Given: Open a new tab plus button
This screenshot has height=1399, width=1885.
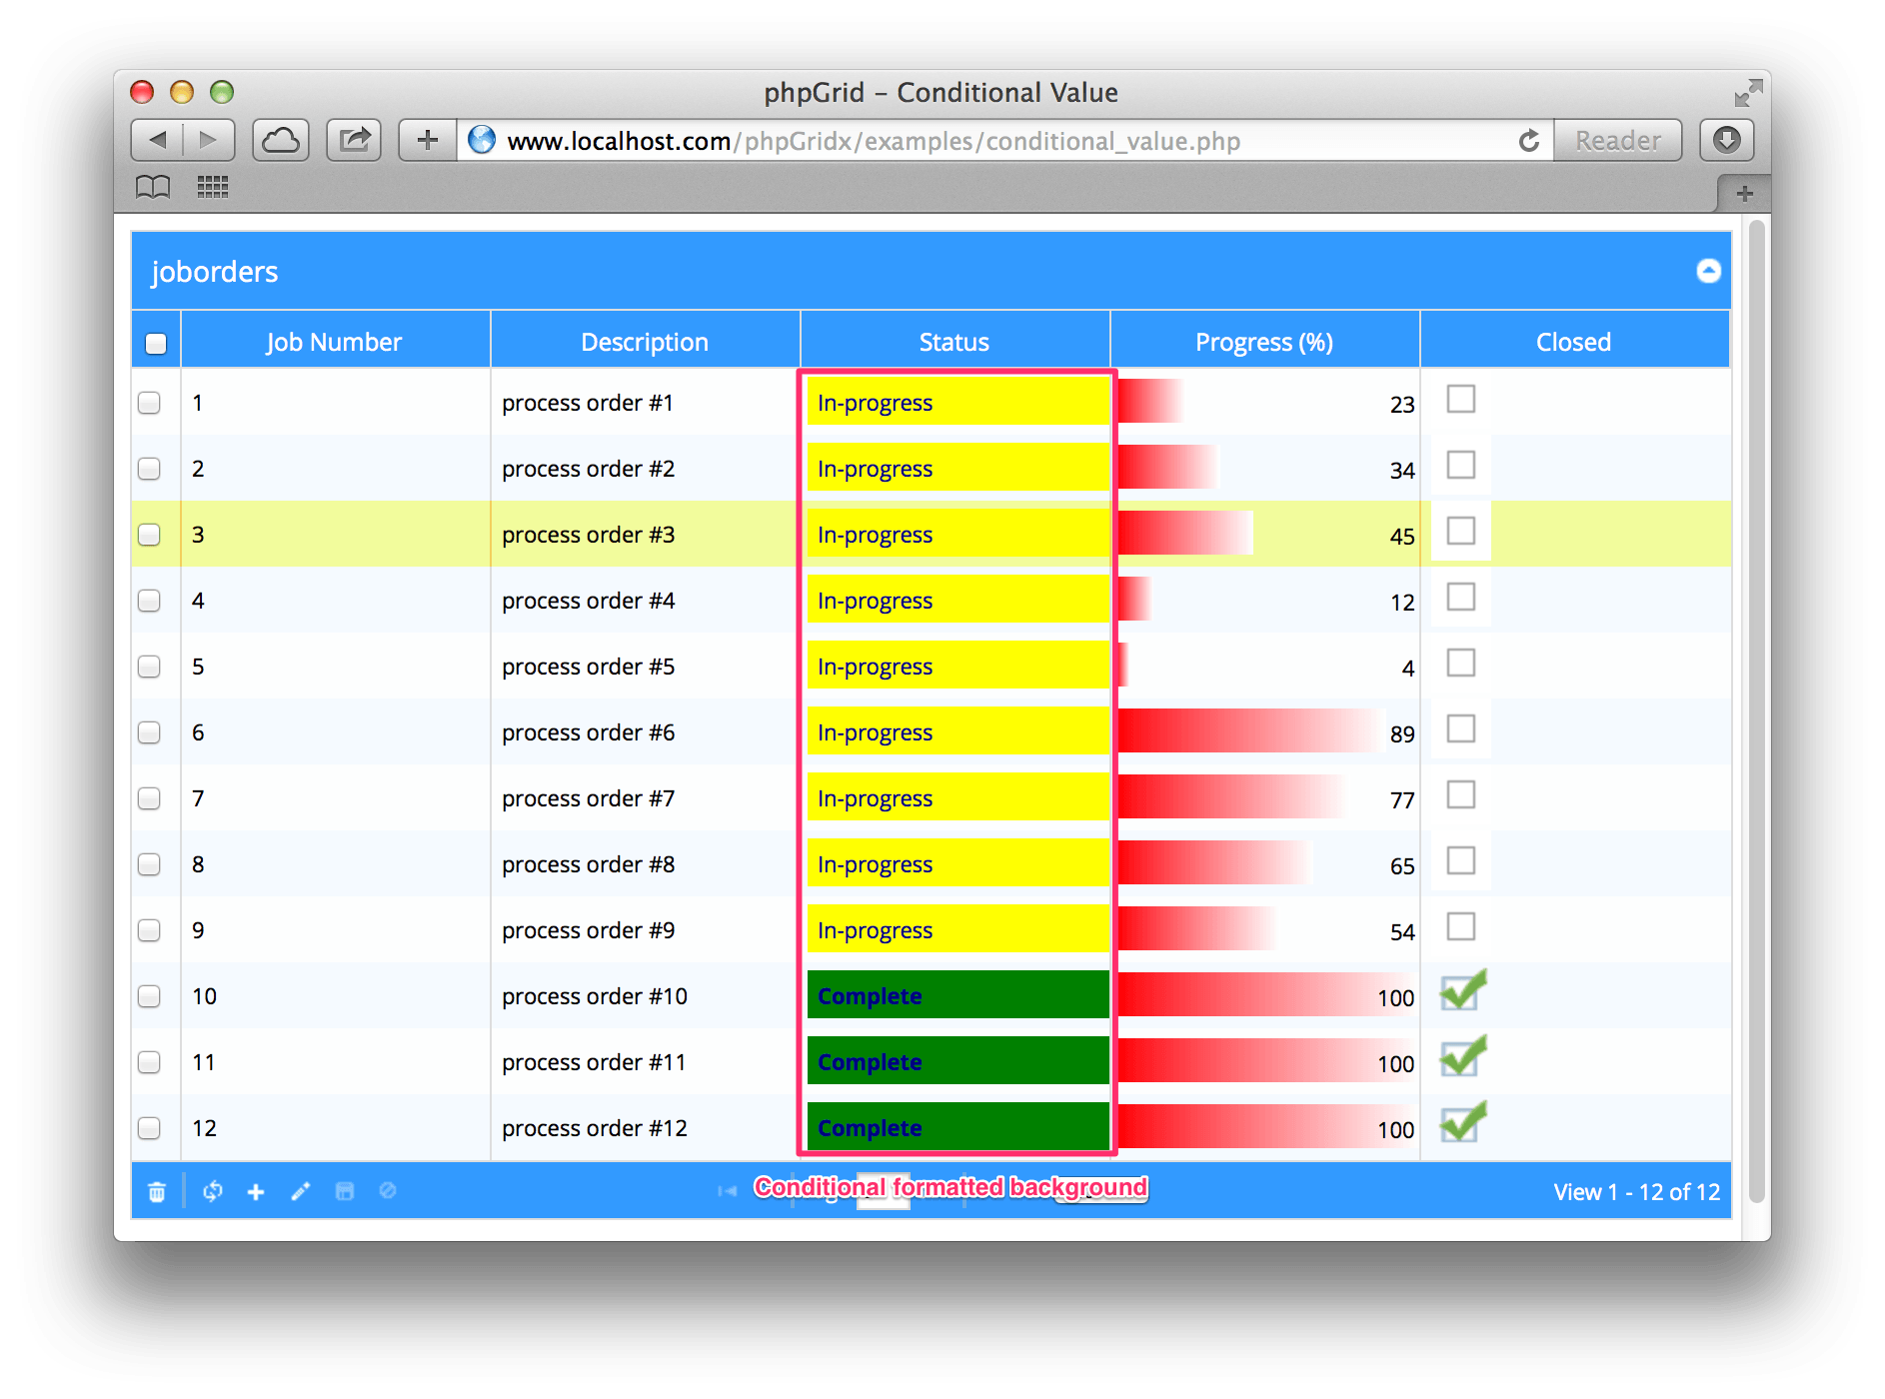Looking at the screenshot, I should click(x=1744, y=194).
